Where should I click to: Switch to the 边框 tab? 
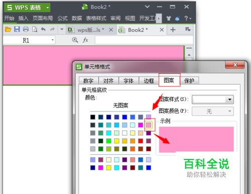coord(149,81)
